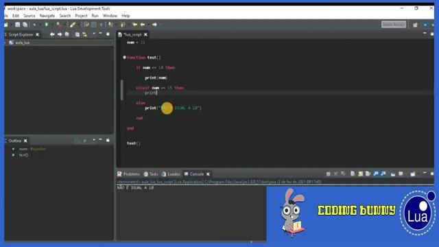Select the aula_lua project node
439x247 pixels.
click(x=23, y=43)
